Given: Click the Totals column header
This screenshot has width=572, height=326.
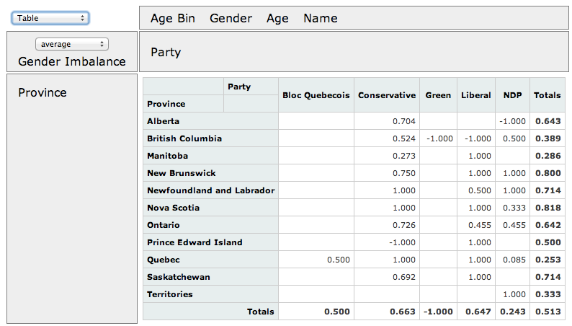Looking at the screenshot, I should [x=548, y=95].
